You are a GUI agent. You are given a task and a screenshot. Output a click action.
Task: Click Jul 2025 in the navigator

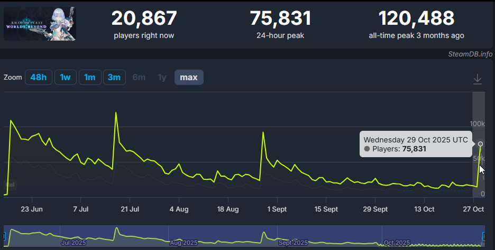[x=74, y=243]
